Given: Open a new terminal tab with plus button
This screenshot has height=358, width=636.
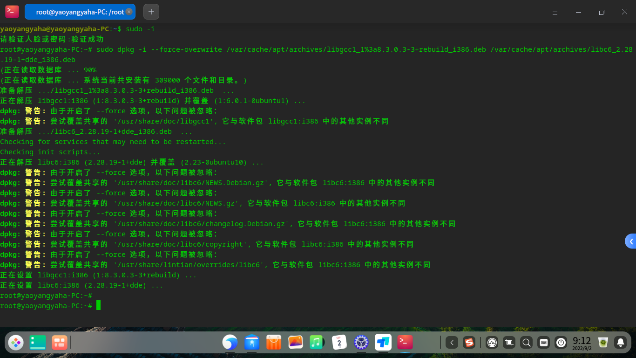Looking at the screenshot, I should (151, 12).
